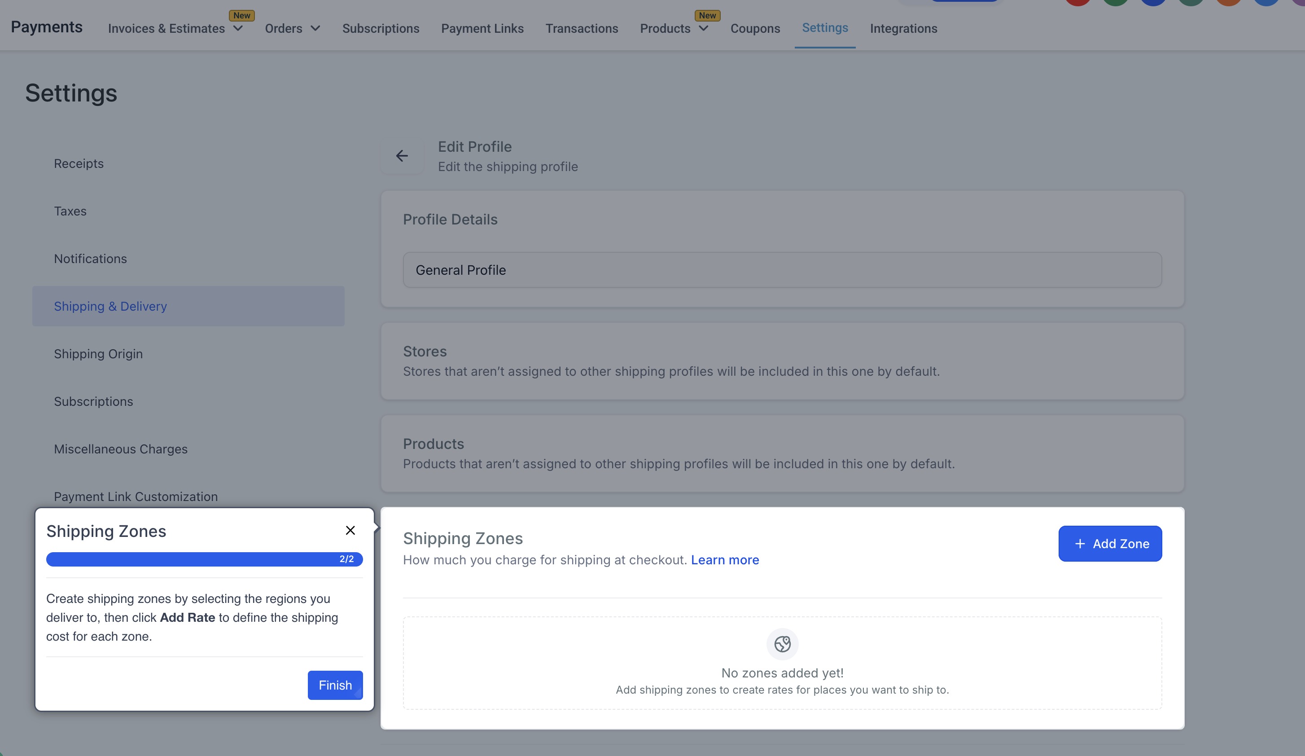The height and width of the screenshot is (756, 1305).
Task: Open Taxes settings in sidebar
Action: point(70,211)
